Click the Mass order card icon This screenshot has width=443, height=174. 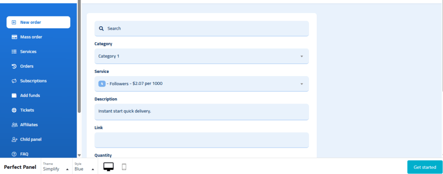14,37
